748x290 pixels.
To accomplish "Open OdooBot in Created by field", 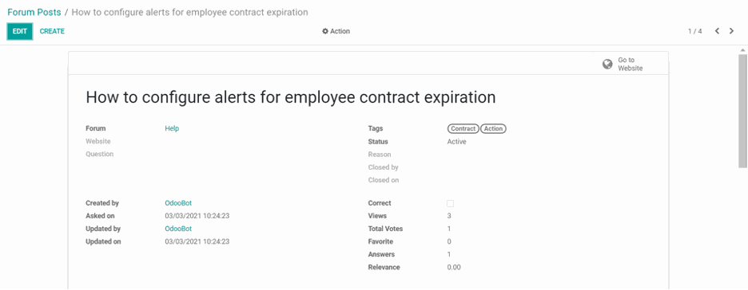I will click(178, 203).
